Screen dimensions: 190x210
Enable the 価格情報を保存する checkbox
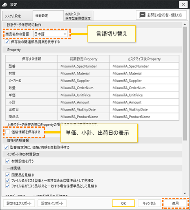tap(8, 132)
